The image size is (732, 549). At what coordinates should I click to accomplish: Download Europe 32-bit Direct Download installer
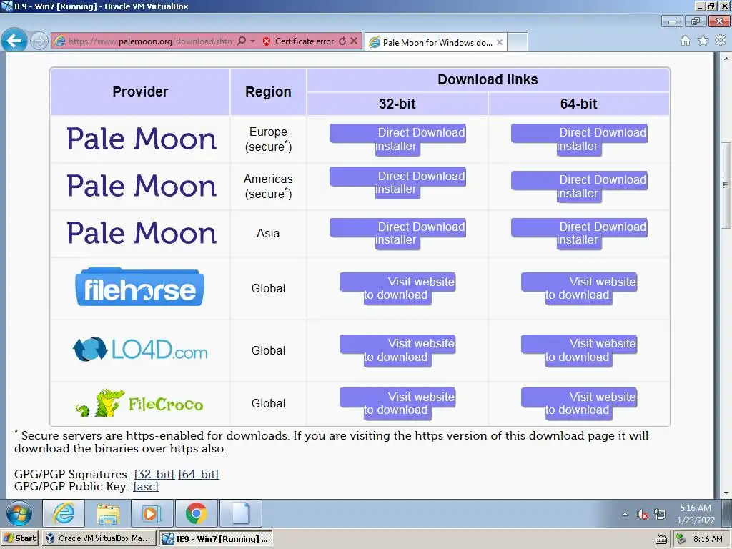point(397,139)
